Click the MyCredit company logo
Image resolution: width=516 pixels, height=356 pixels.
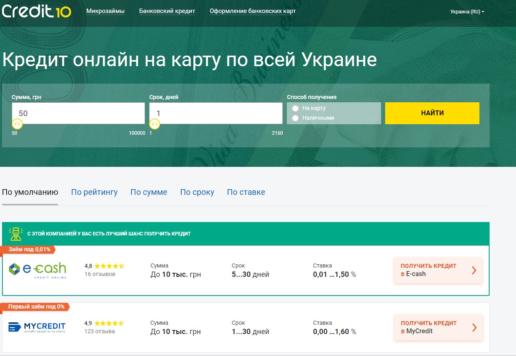click(x=37, y=327)
